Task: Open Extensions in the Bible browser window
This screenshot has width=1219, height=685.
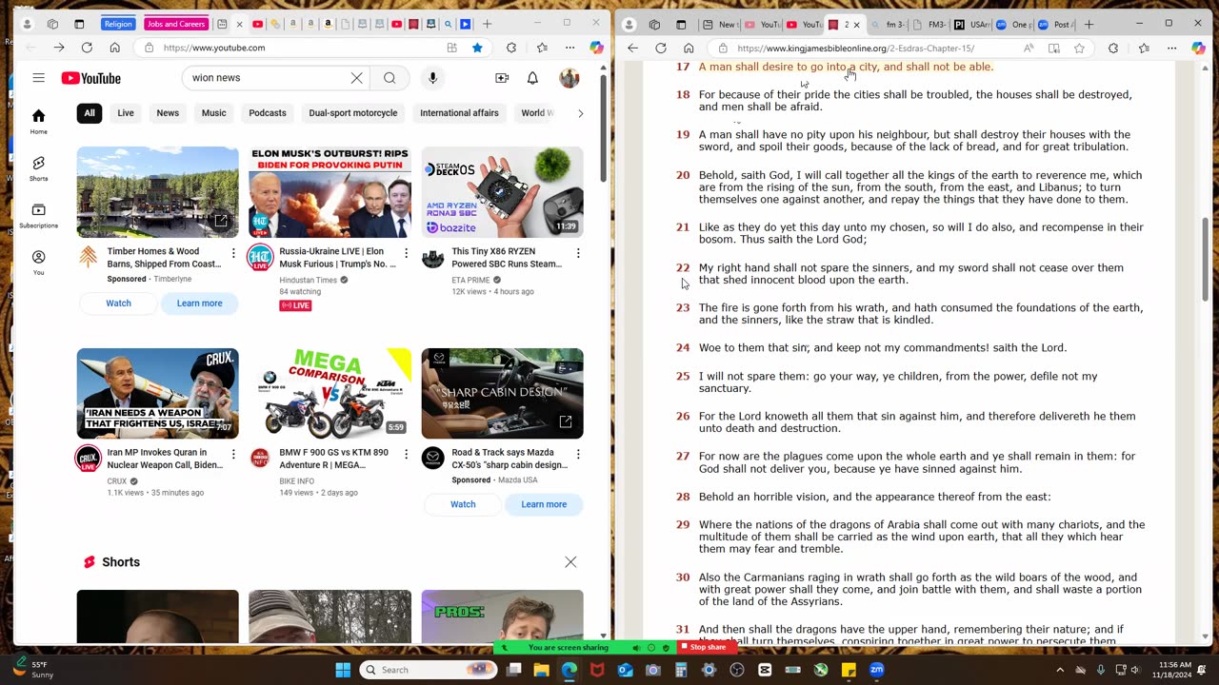Action: [x=1113, y=48]
